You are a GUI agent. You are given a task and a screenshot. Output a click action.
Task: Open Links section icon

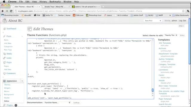click(4, 58)
